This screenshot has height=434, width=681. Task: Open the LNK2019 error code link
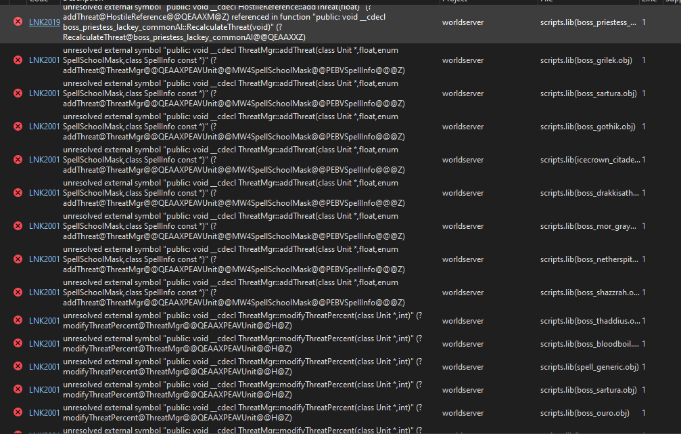coord(45,22)
